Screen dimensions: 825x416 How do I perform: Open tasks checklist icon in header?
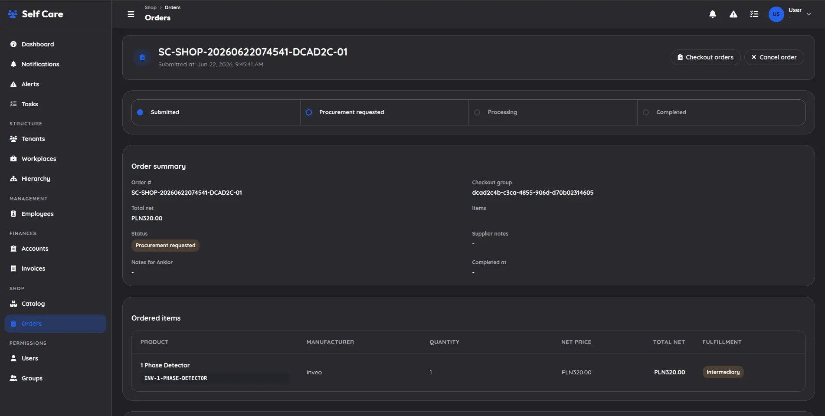point(754,14)
